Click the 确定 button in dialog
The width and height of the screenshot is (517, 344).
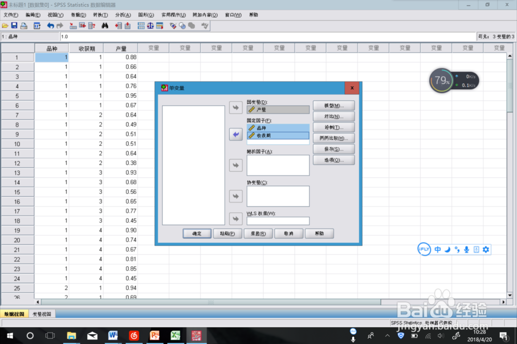(x=197, y=233)
